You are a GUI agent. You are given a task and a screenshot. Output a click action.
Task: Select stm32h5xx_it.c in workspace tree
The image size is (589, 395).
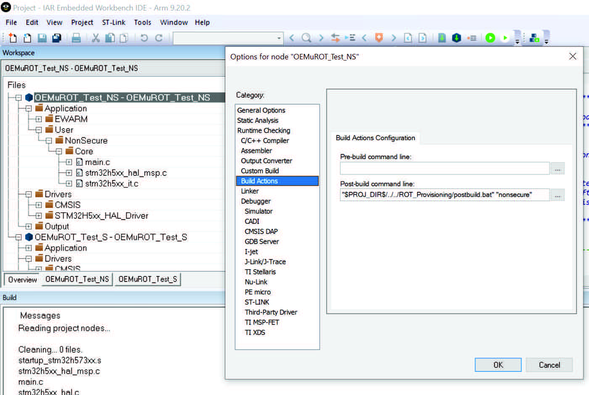coord(111,184)
